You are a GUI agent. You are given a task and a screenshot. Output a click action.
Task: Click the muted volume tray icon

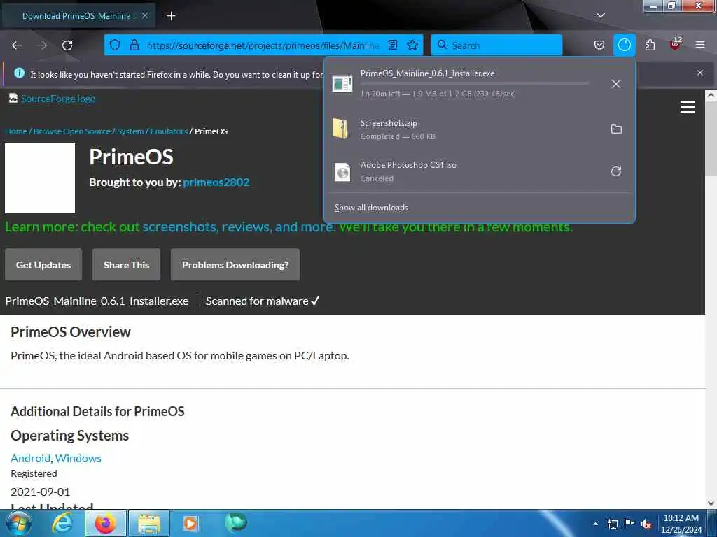pos(646,524)
